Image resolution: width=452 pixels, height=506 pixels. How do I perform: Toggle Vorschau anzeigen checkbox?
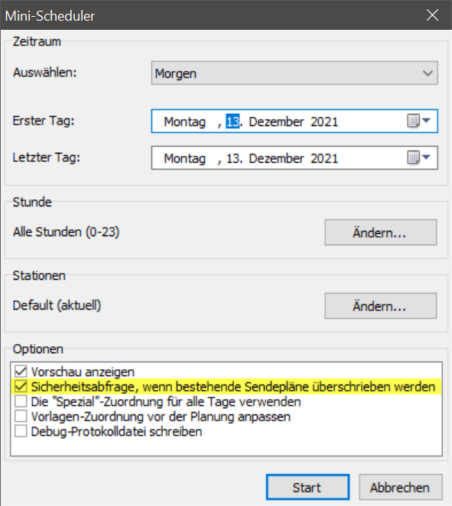[x=21, y=371]
